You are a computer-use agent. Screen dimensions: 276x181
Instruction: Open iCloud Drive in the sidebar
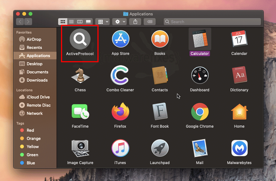click(x=35, y=97)
